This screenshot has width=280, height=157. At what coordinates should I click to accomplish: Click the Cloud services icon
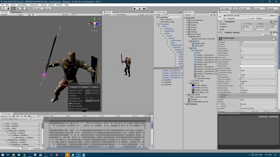(x=235, y=8)
